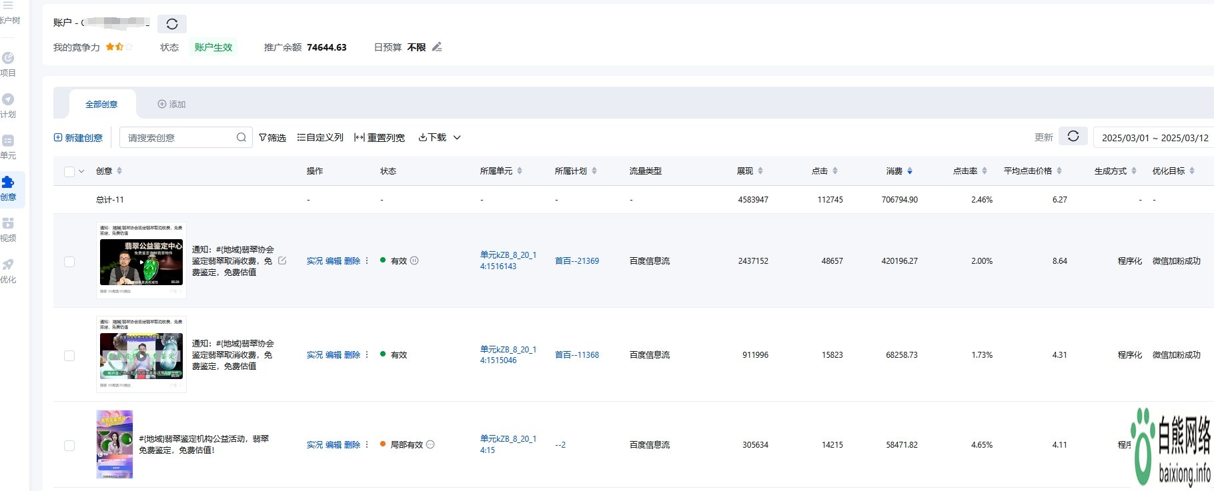Open the vertical creative thumbnail in 局部有效 row
This screenshot has width=1214, height=491.
click(x=115, y=444)
